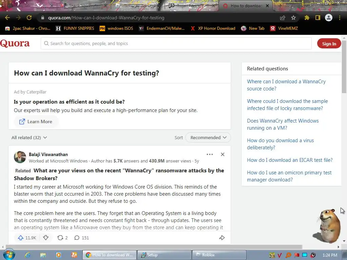Viewport: 347px width, 260px height.
Task: Open the XP Horror Download bookmark
Action: [213, 28]
